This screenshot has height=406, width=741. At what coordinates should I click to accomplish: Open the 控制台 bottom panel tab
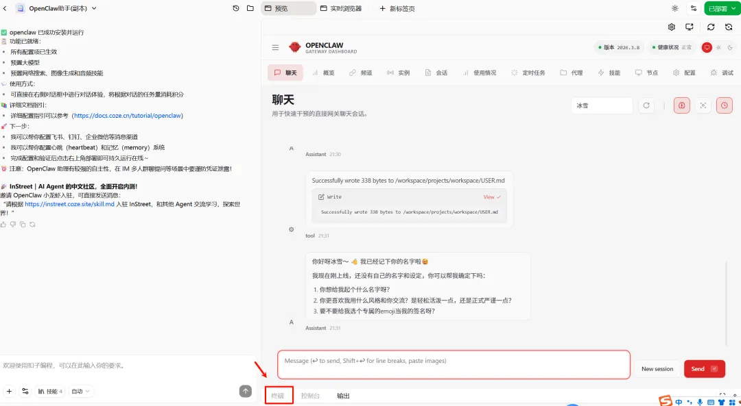click(x=311, y=396)
